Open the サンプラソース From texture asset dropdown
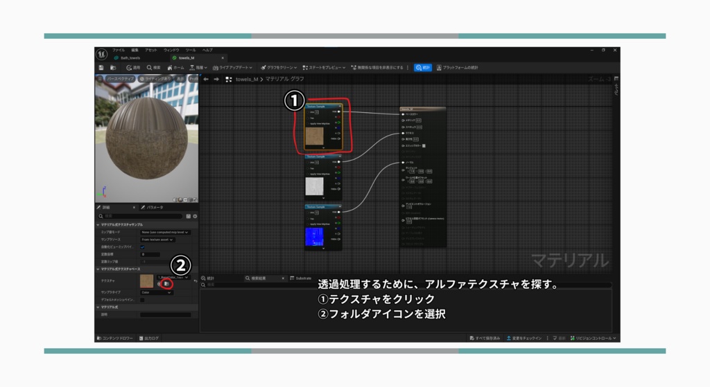Image resolution: width=710 pixels, height=387 pixels. [x=157, y=240]
